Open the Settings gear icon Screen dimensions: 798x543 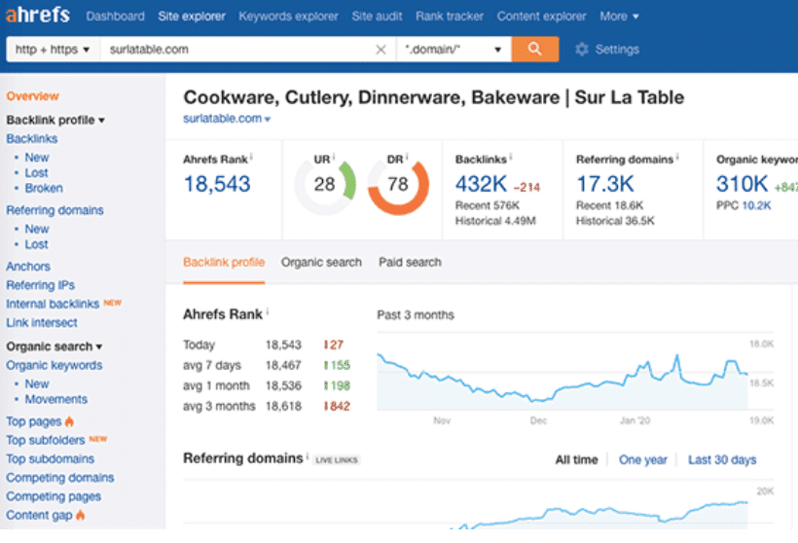pyautogui.click(x=582, y=50)
